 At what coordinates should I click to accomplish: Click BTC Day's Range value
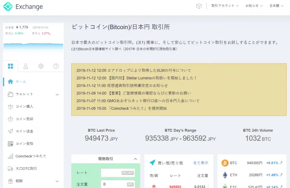[180, 138]
